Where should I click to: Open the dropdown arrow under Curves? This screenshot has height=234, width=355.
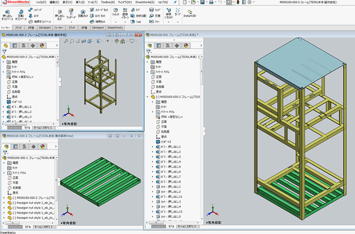click(178, 22)
